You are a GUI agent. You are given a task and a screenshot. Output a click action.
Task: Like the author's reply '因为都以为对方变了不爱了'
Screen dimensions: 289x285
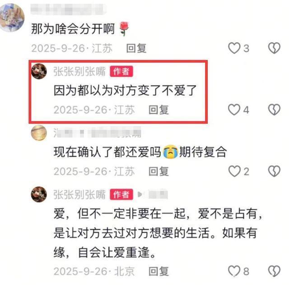[234, 109]
